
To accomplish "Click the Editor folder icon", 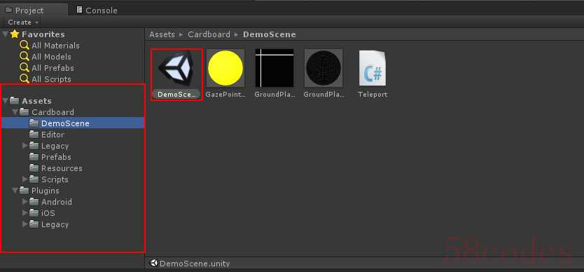I will [34, 134].
